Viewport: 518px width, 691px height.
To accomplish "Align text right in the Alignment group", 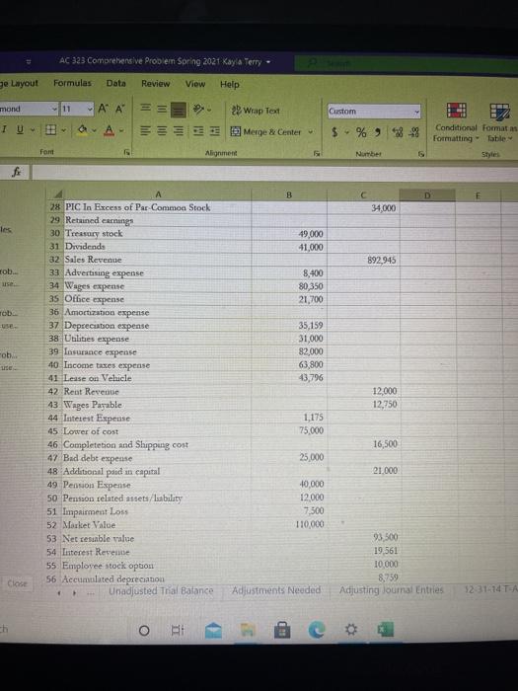I will pyautogui.click(x=179, y=131).
